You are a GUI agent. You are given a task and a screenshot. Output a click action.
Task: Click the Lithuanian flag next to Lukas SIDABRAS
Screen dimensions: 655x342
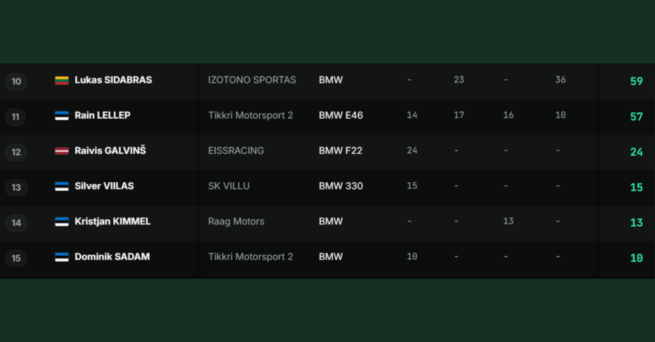(62, 80)
